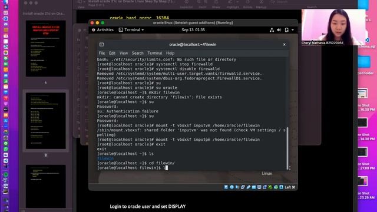Click the 'su: Authentication failure' line

[x=128, y=111]
